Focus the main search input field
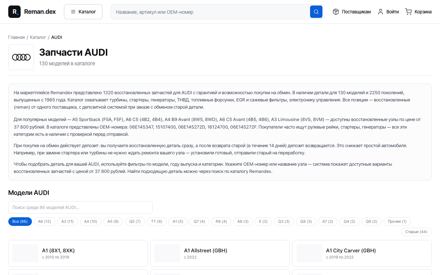The image size is (440, 275). point(210,12)
